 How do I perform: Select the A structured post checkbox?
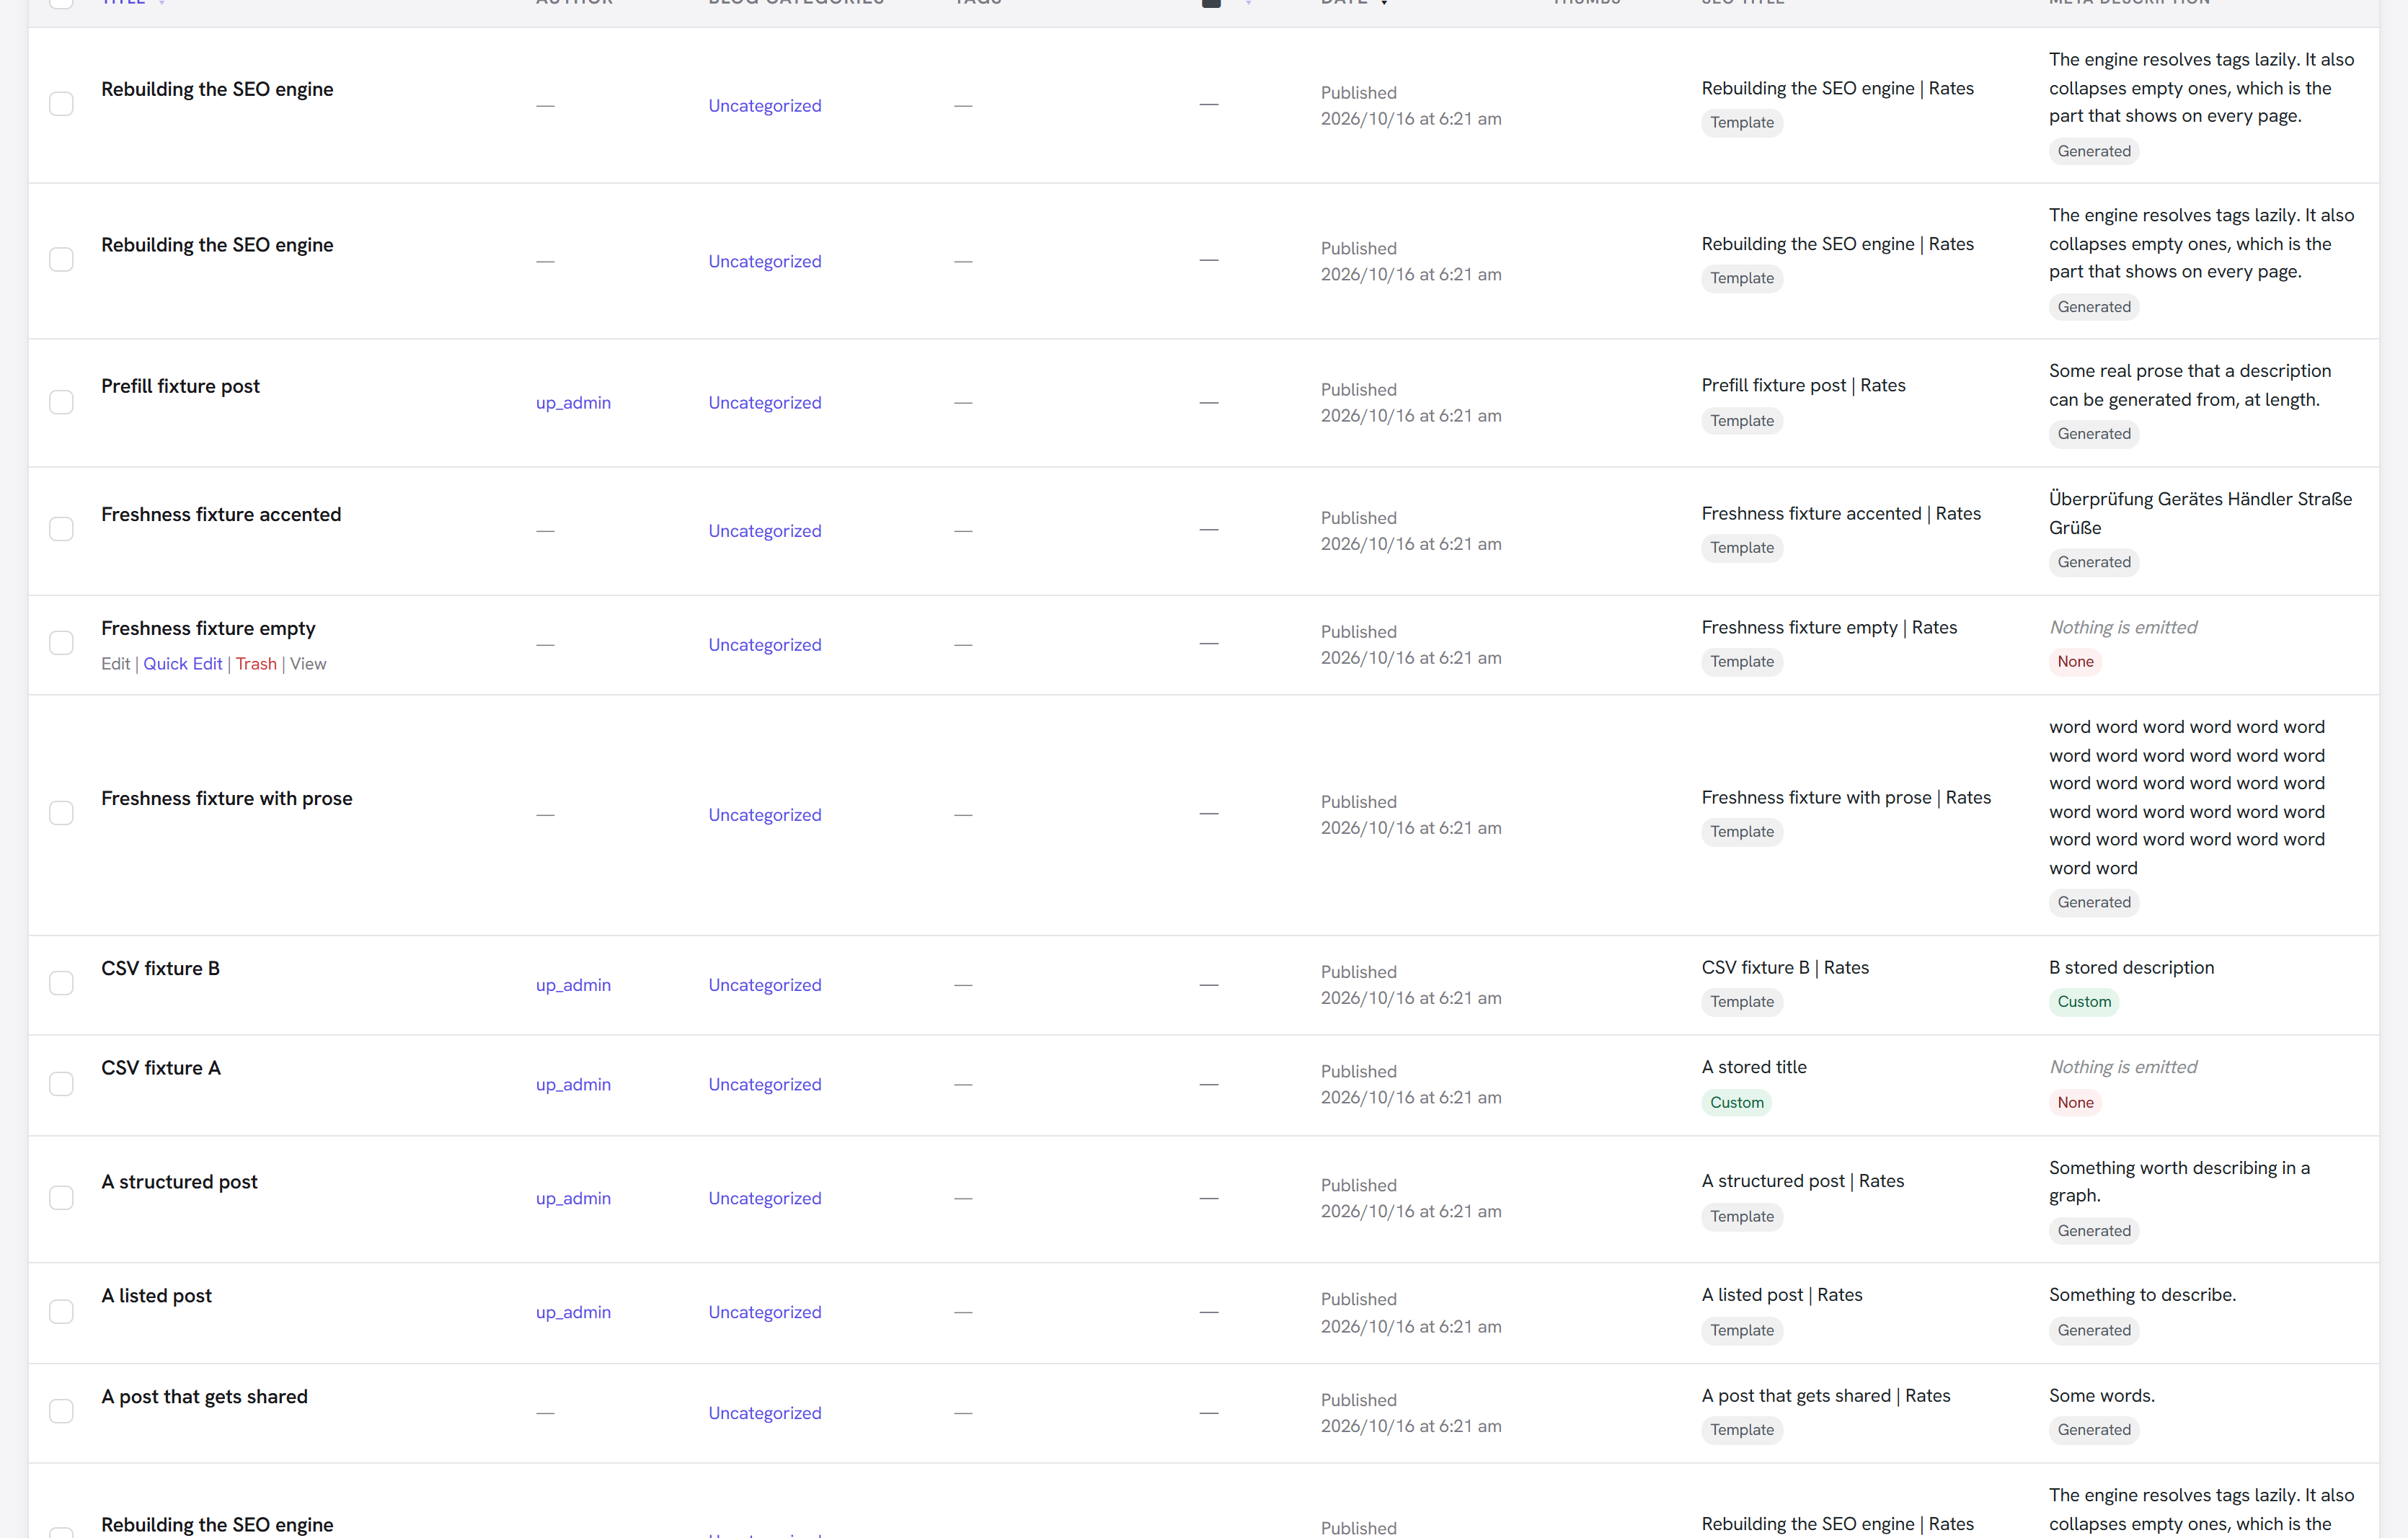click(x=61, y=1197)
